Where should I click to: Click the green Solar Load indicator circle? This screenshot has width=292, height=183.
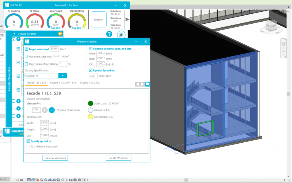pyautogui.click(x=90, y=103)
